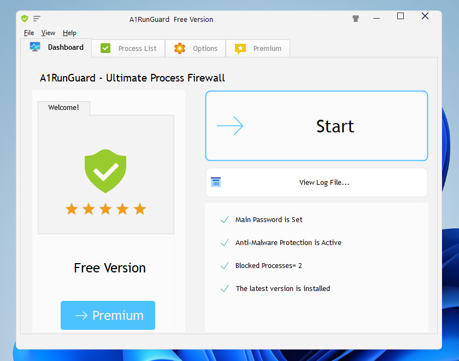
Task: Click A1RunGuard - Ultimate Process Firewall heading
Action: pyautogui.click(x=132, y=78)
